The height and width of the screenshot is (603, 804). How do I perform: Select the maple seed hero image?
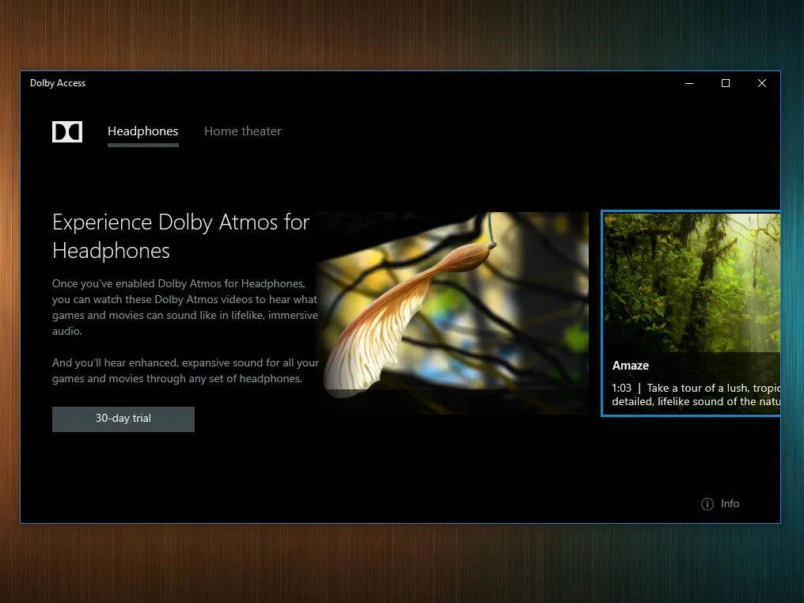coord(453,313)
